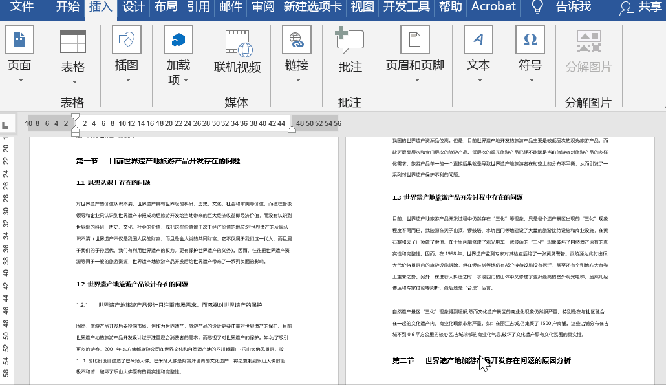
Task: Click heading "1.1 思想认识上存在的问题"
Action: [x=113, y=183]
